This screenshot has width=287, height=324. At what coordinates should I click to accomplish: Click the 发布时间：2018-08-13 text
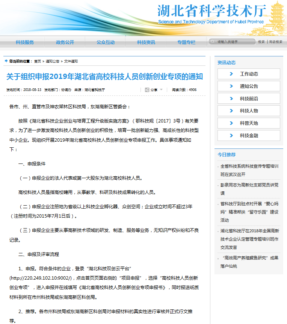(24, 90)
